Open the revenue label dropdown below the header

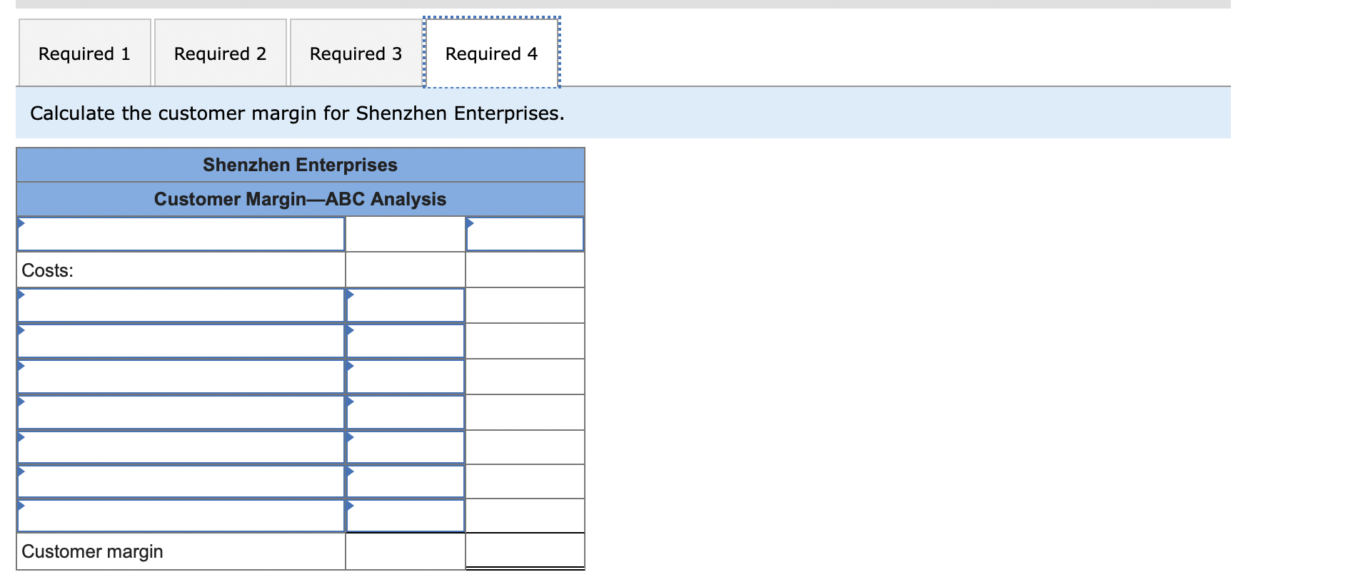coord(181,233)
